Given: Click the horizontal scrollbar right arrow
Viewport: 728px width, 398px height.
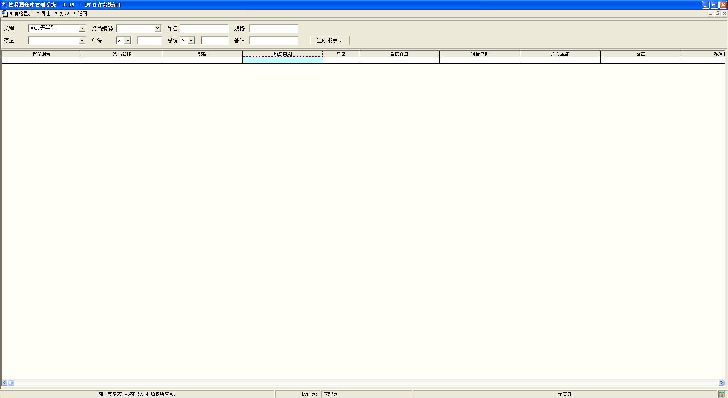Looking at the screenshot, I should pos(721,383).
